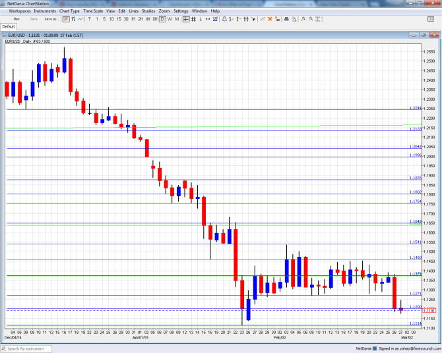442x353 pixels.
Task: Open the Lines menu
Action: [134, 11]
